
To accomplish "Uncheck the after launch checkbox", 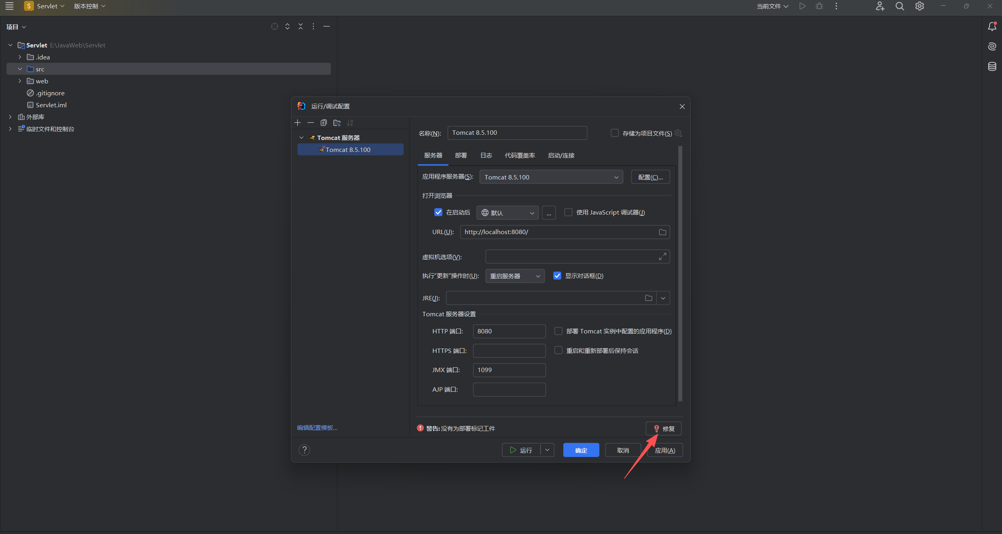I will point(438,212).
